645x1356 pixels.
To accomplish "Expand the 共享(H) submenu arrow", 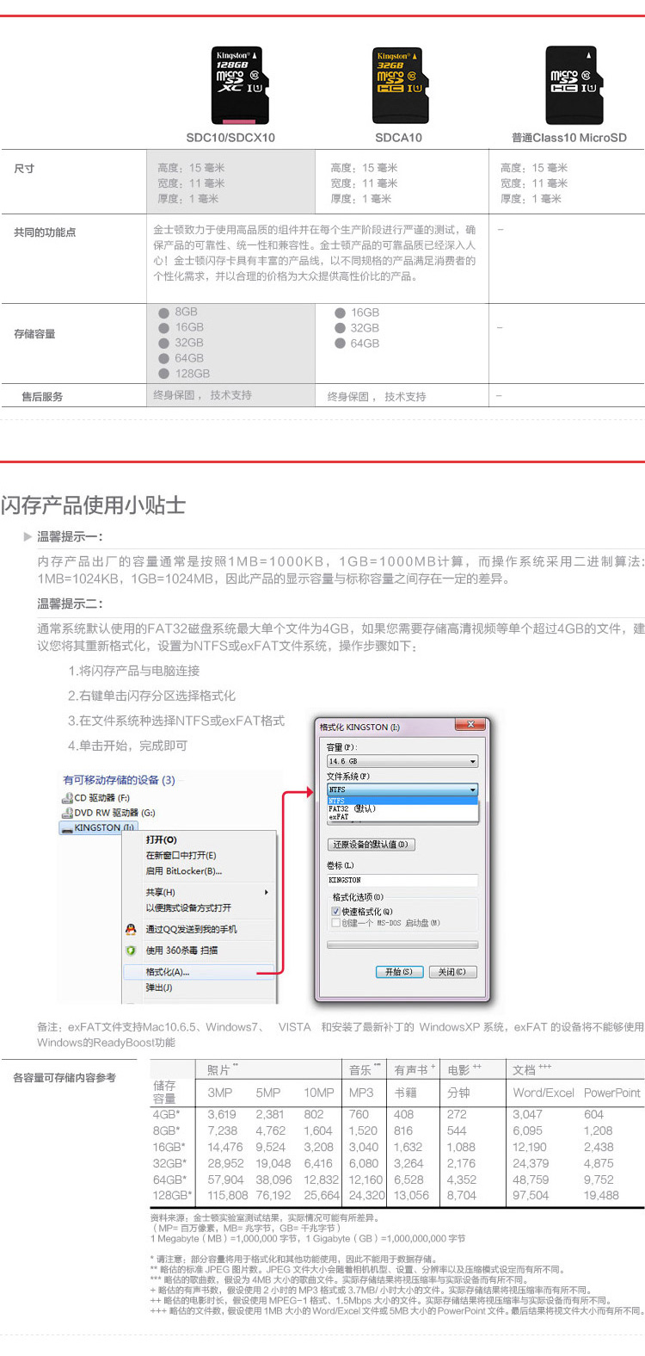I will click(x=266, y=893).
